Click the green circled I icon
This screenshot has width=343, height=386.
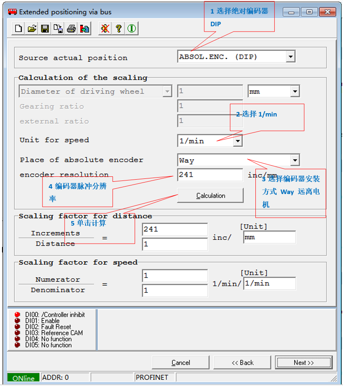[x=131, y=29]
